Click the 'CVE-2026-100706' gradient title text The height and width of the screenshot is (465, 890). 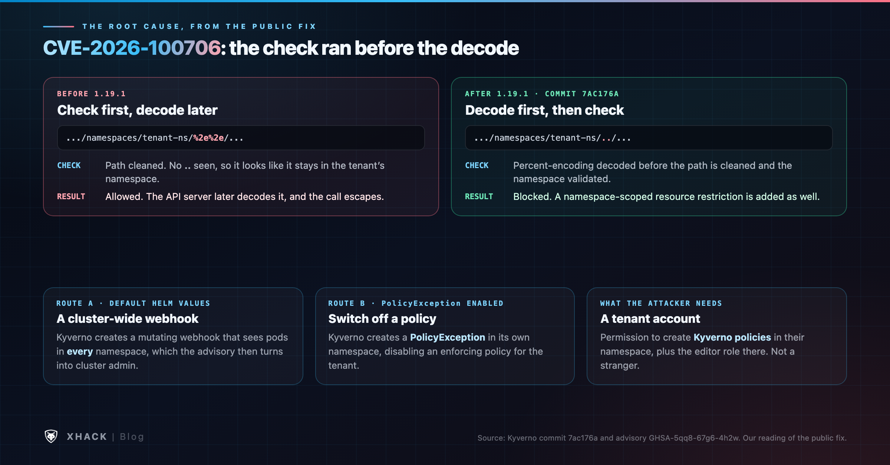[132, 48]
